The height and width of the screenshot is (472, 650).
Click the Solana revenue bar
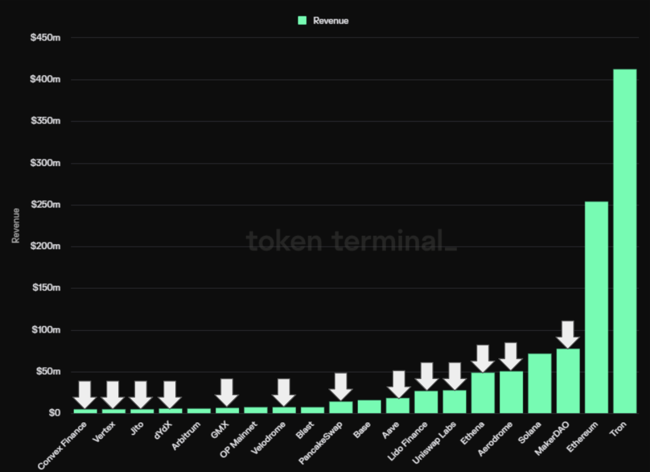click(540, 383)
